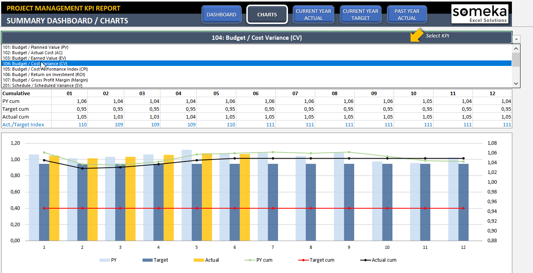533x273 pixels.
Task: Navigate to Past Year Actual sheet
Action: (x=407, y=15)
